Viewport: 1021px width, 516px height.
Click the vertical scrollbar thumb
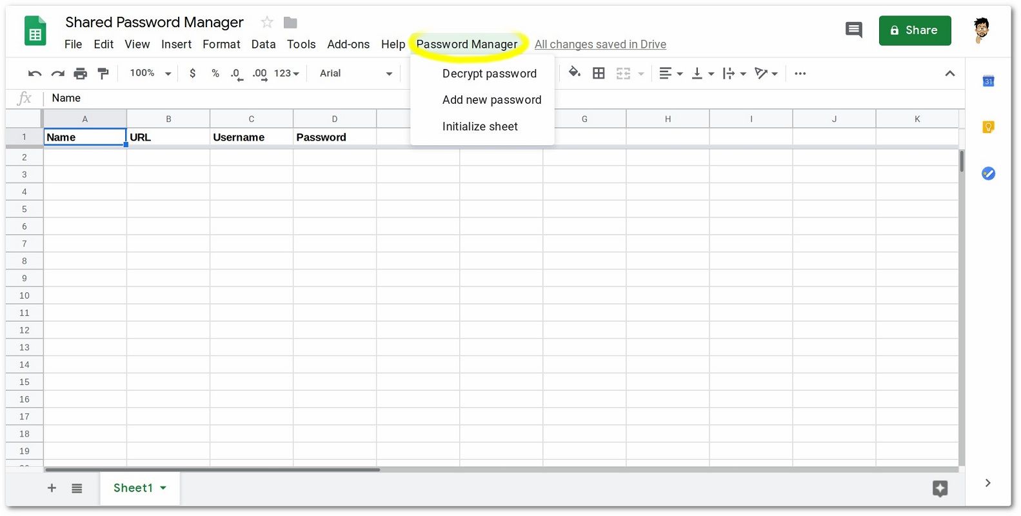[962, 161]
